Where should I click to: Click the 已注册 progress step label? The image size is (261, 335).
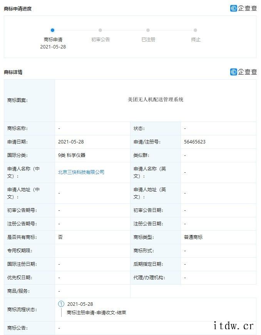[148, 40]
